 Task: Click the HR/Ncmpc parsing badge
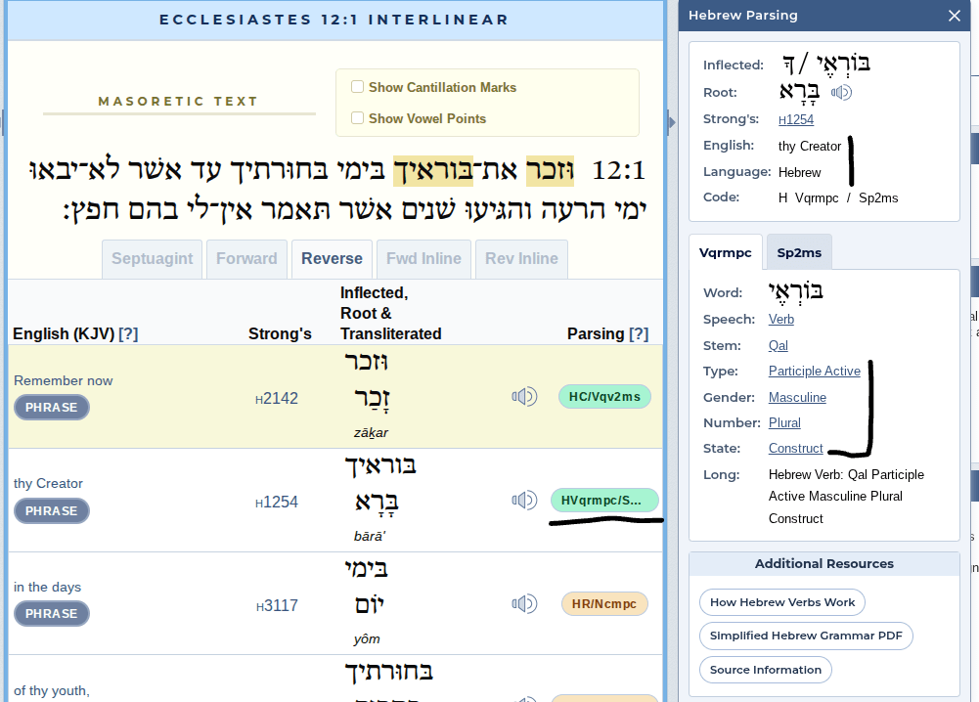604,604
